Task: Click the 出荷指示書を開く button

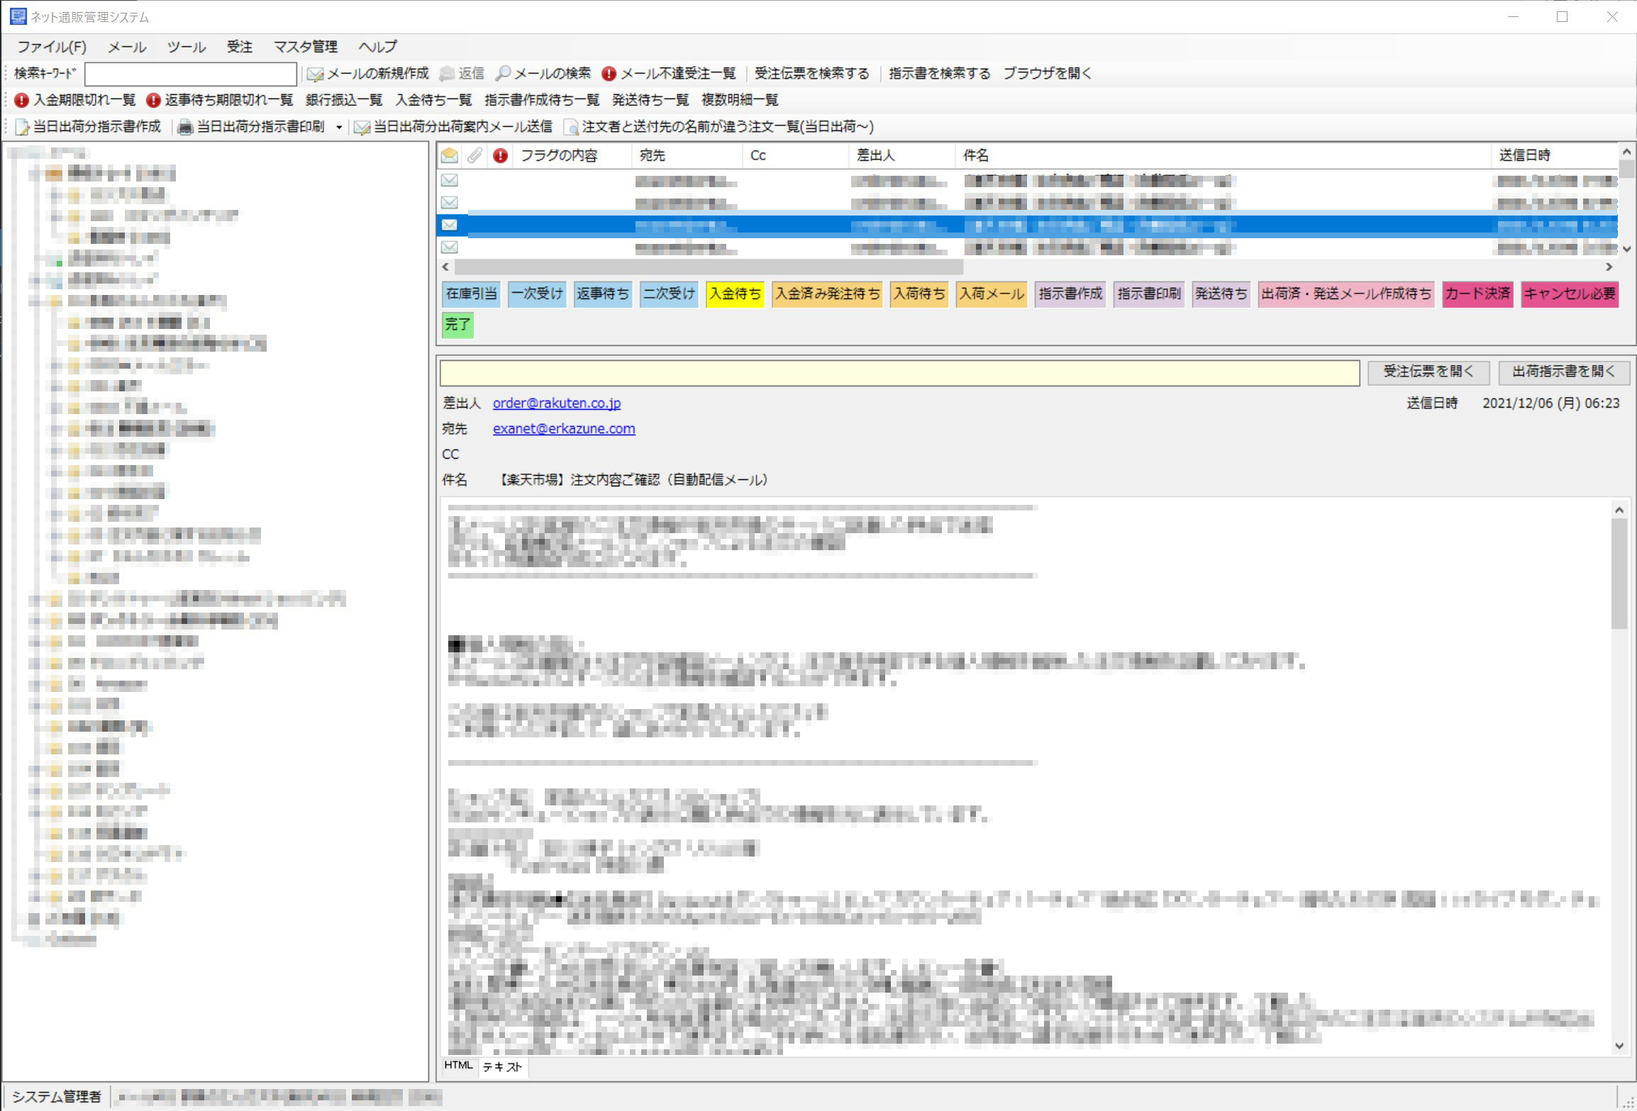Action: [x=1563, y=372]
